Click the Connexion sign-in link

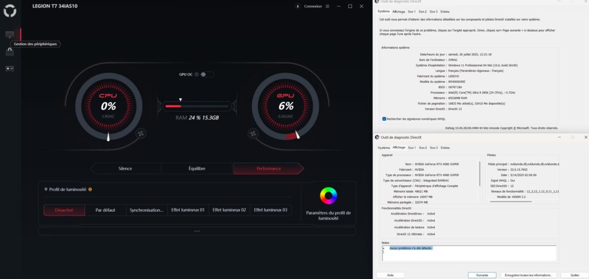(x=313, y=6)
